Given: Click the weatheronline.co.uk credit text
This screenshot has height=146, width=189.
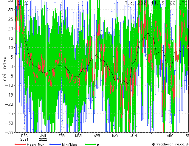Looking at the screenshot, I should click(x=171, y=144).
